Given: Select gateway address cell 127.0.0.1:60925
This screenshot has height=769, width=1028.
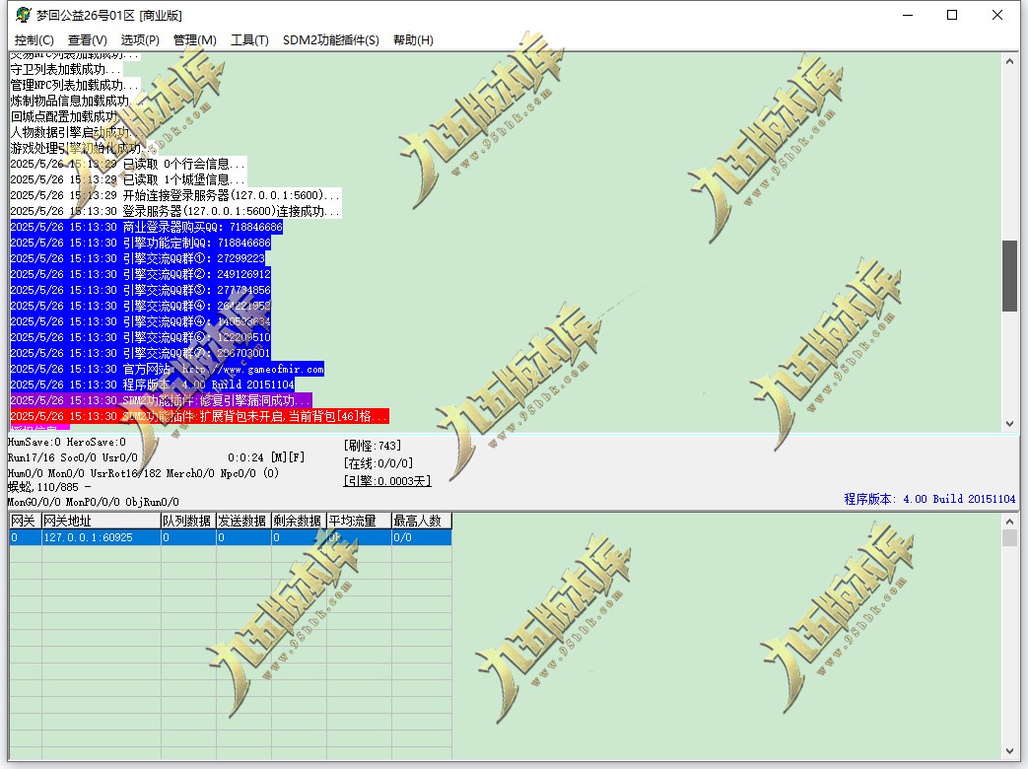Looking at the screenshot, I should pos(101,537).
